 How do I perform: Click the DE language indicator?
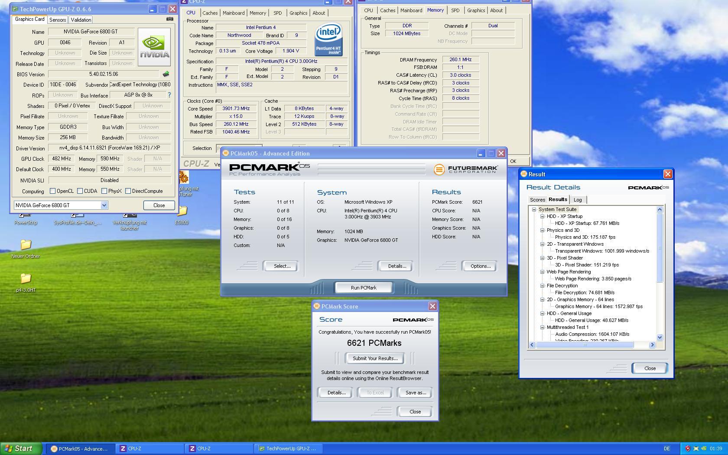point(666,448)
